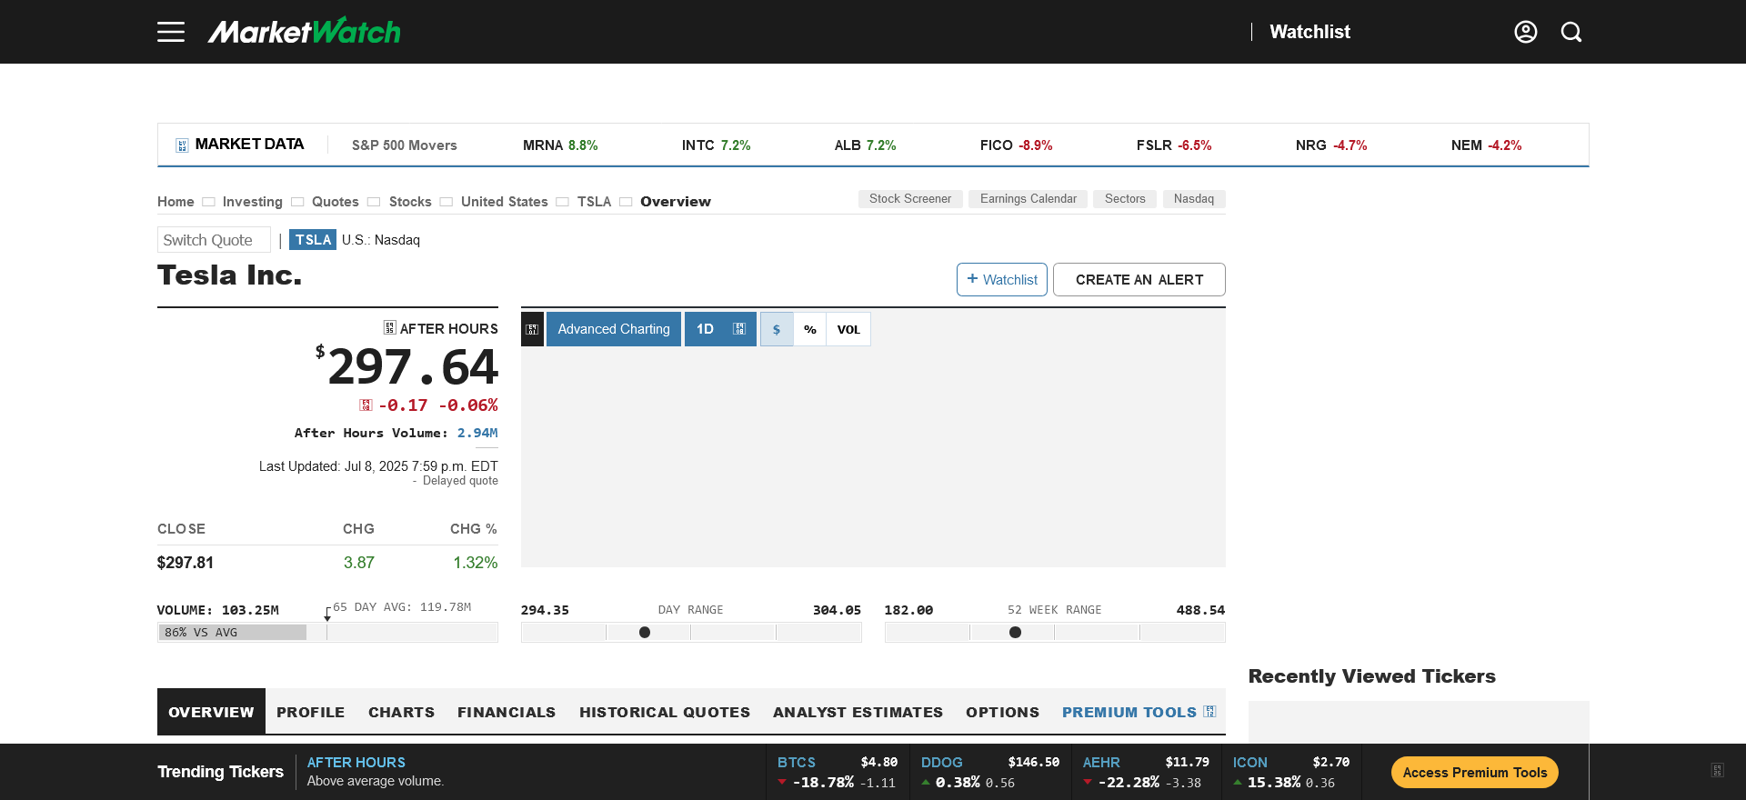Click the Switch Quote input field

coord(214,240)
